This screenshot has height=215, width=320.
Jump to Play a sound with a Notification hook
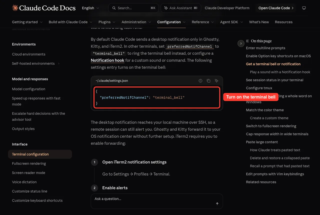pos(280,72)
